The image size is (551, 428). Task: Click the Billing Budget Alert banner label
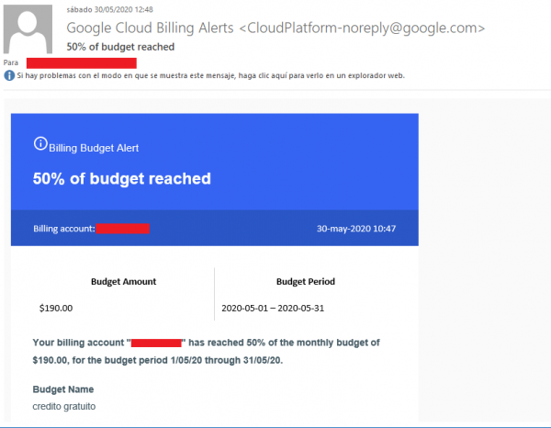(x=94, y=148)
